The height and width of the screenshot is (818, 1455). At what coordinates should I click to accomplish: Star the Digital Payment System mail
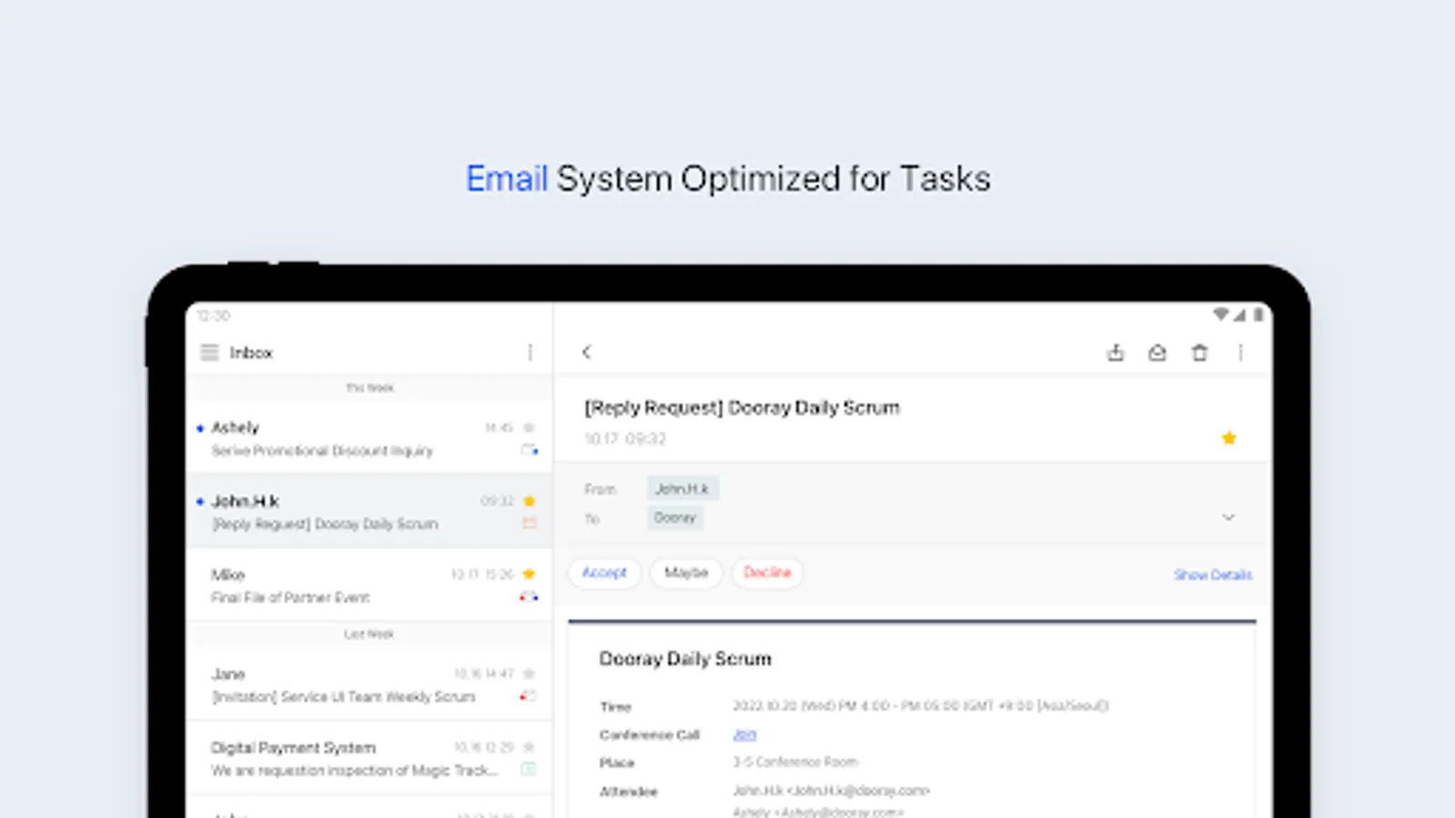[529, 747]
